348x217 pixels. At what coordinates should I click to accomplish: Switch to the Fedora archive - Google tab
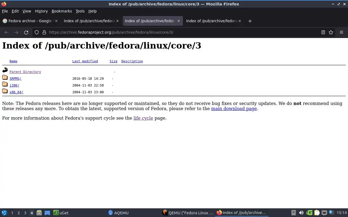[30, 21]
